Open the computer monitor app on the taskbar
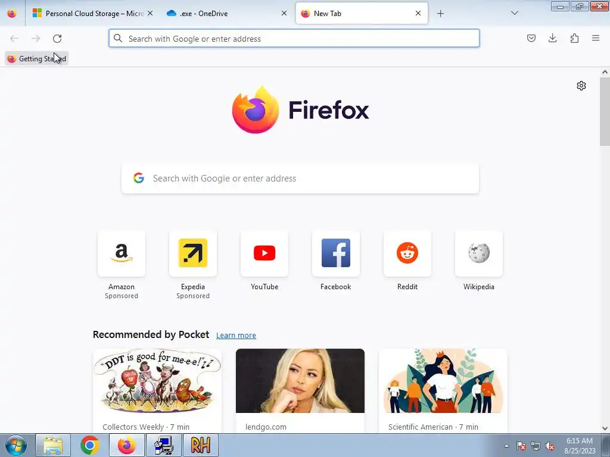610x457 pixels. coord(164,445)
